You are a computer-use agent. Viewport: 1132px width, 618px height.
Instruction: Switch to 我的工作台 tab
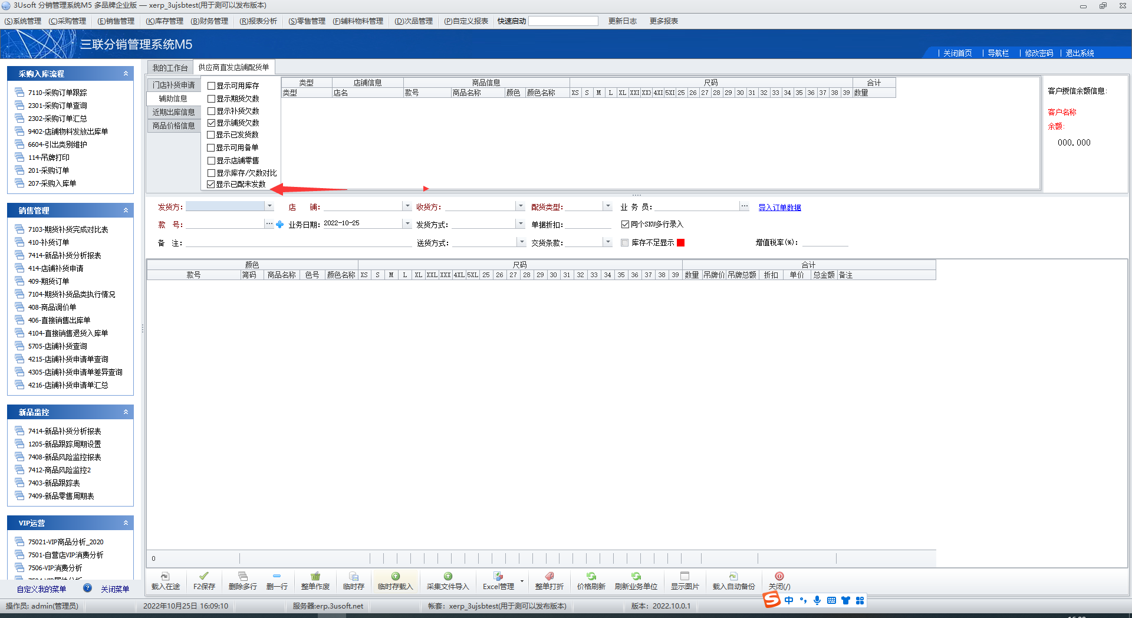click(x=170, y=68)
